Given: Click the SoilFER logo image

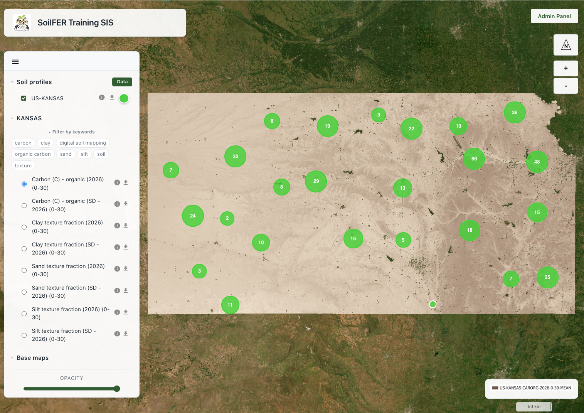Looking at the screenshot, I should pos(22,23).
